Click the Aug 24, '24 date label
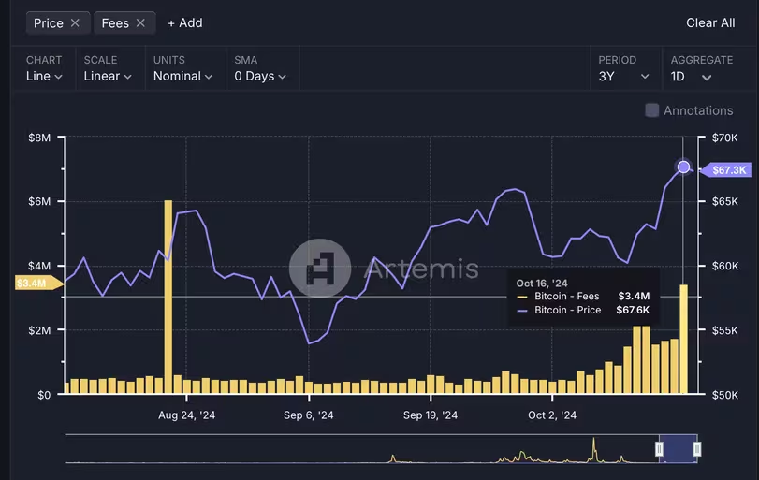This screenshot has height=480, width=759. pyautogui.click(x=186, y=415)
